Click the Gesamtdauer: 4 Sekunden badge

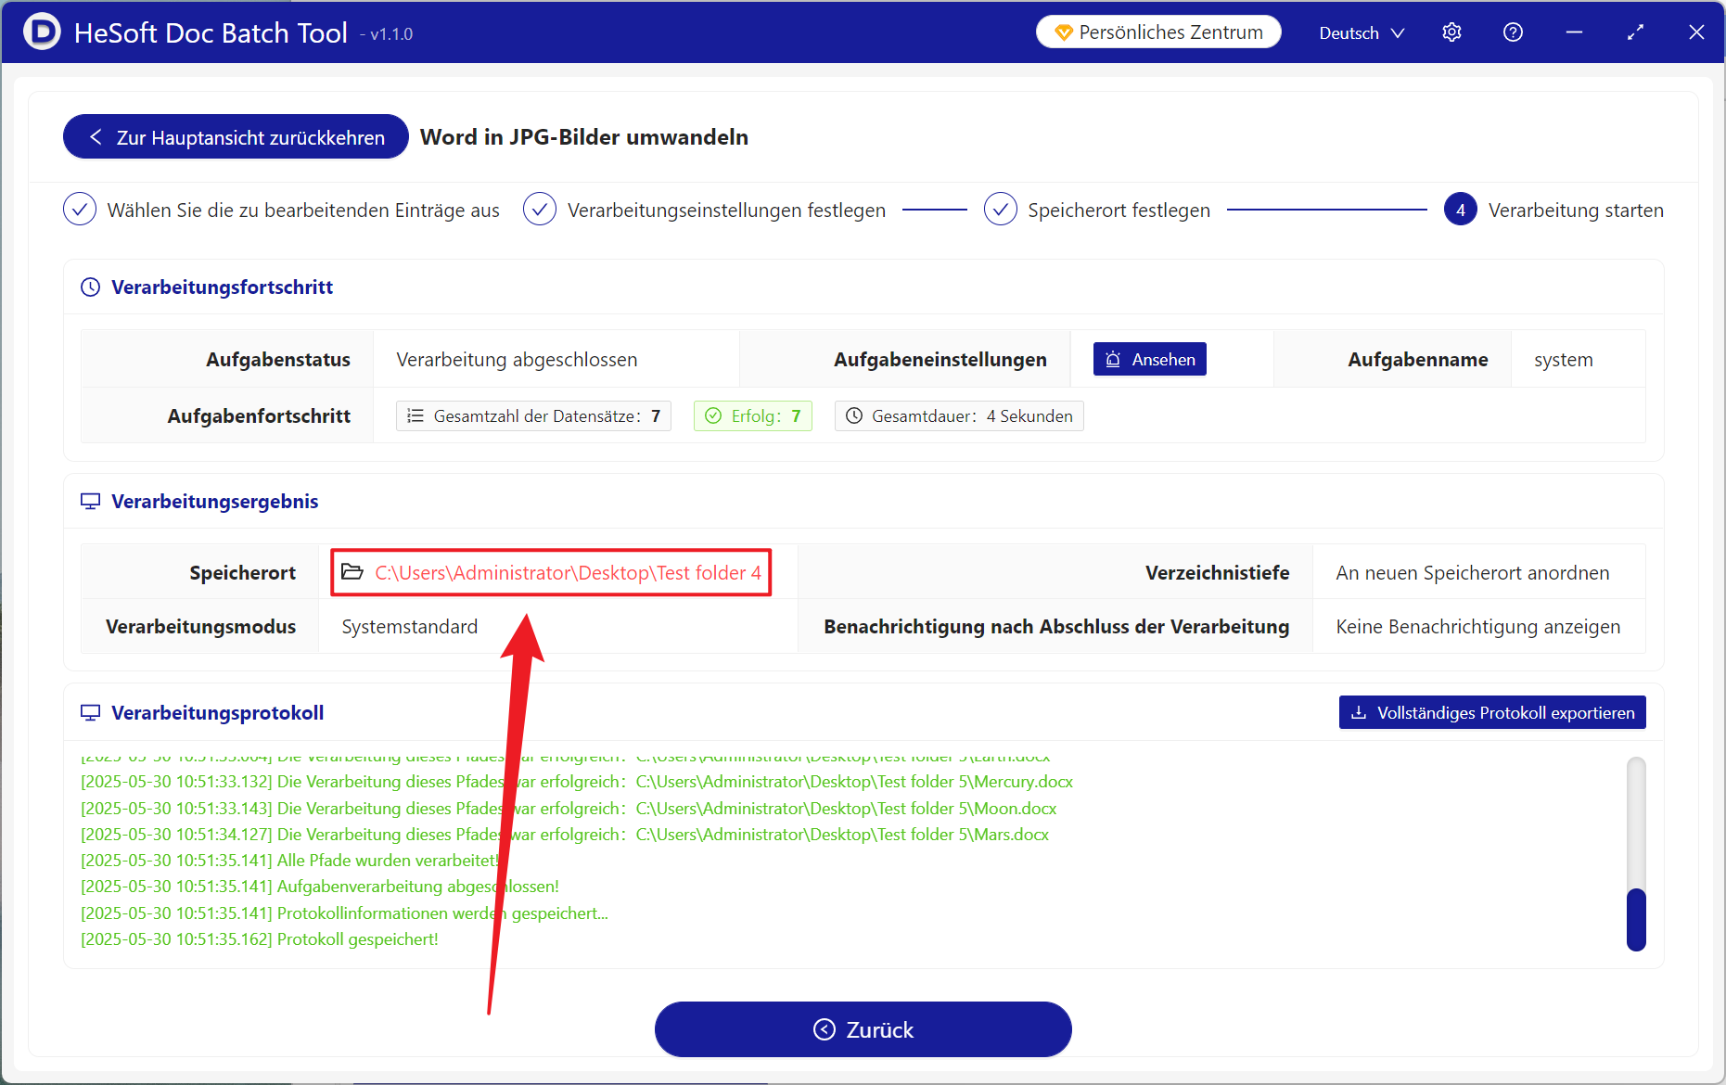click(959, 415)
